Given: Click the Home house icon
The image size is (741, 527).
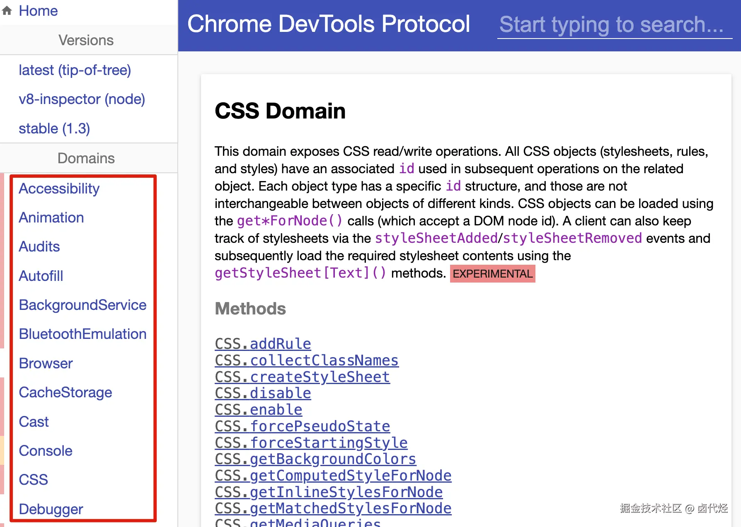Looking at the screenshot, I should (7, 11).
